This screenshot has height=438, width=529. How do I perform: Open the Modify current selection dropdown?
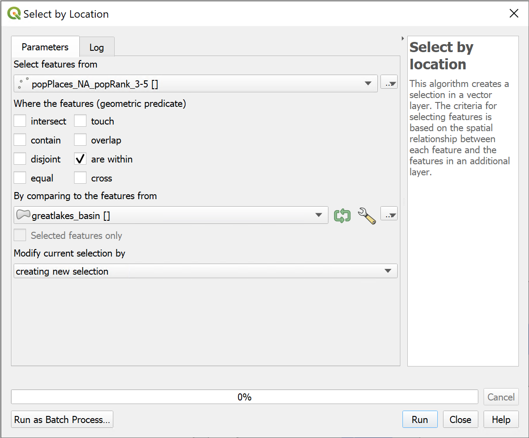[205, 271]
